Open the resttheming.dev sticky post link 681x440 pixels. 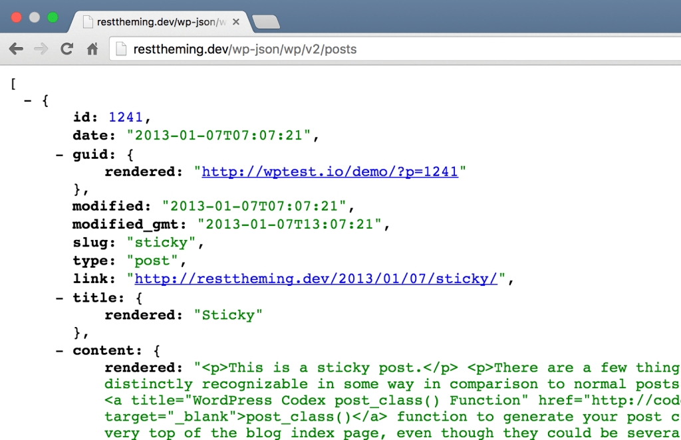316,278
